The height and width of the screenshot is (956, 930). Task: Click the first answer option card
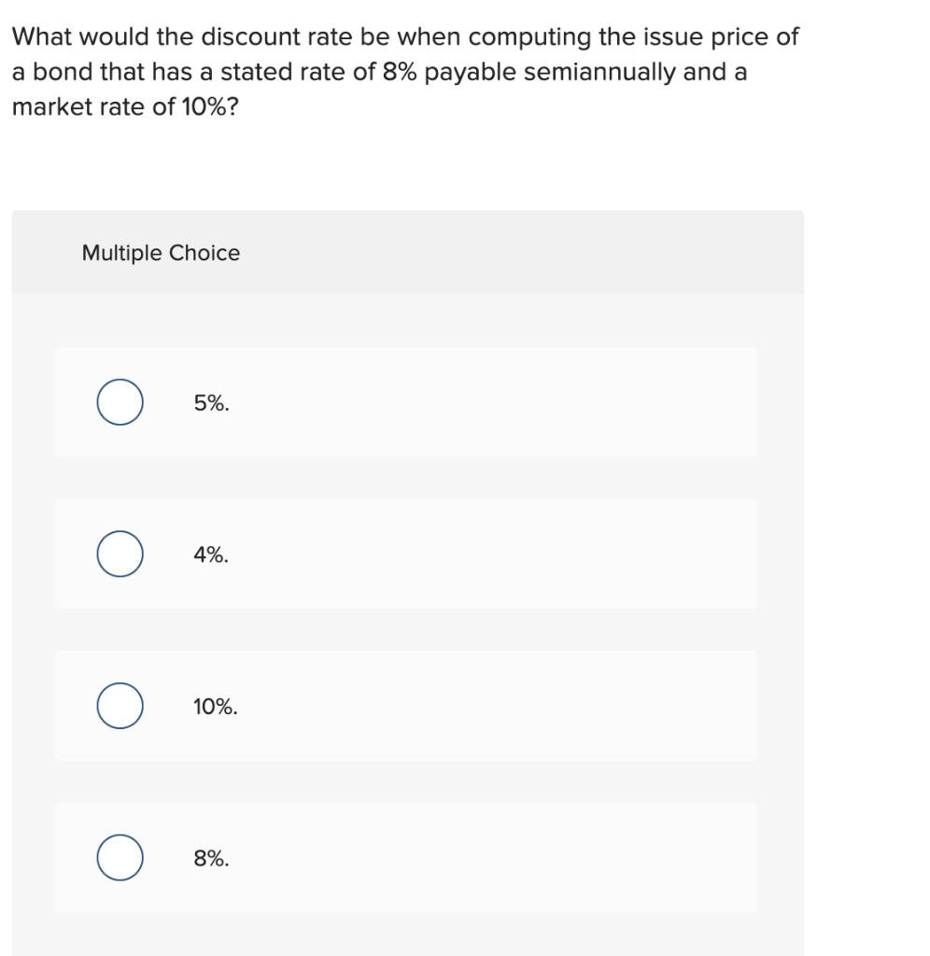pos(406,401)
